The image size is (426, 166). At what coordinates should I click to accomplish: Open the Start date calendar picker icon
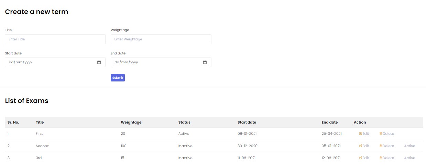click(x=99, y=62)
